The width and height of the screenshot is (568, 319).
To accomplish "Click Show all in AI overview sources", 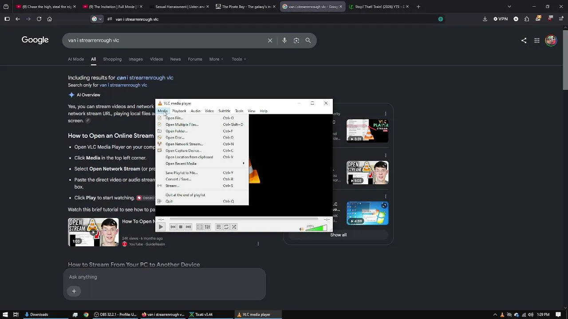I will (338, 235).
